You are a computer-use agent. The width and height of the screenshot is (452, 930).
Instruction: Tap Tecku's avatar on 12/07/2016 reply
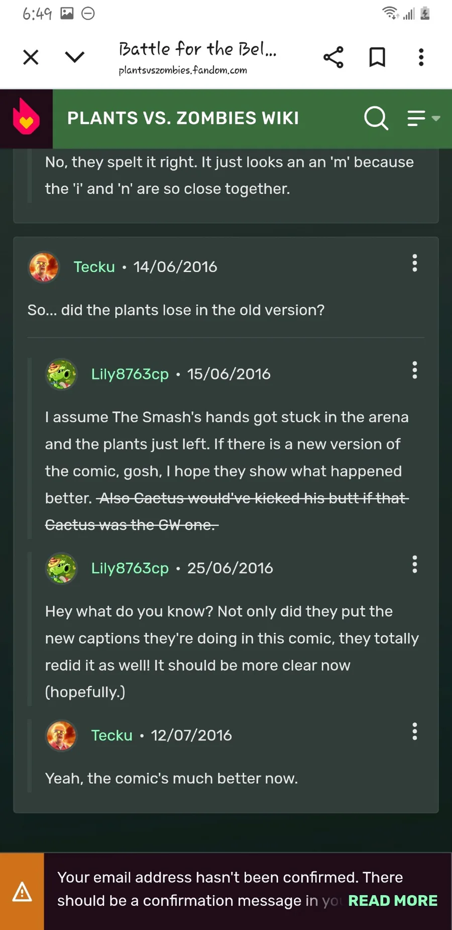pos(61,736)
